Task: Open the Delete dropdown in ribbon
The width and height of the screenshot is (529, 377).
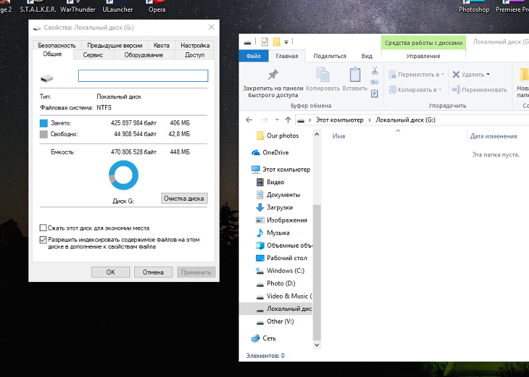Action: 487,75
